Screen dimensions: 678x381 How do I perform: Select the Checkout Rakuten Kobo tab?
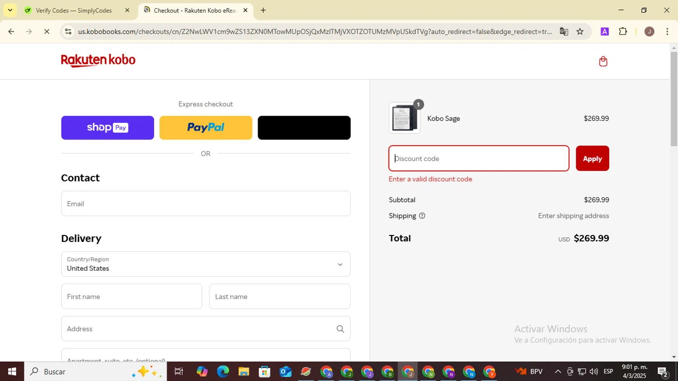tap(194, 10)
